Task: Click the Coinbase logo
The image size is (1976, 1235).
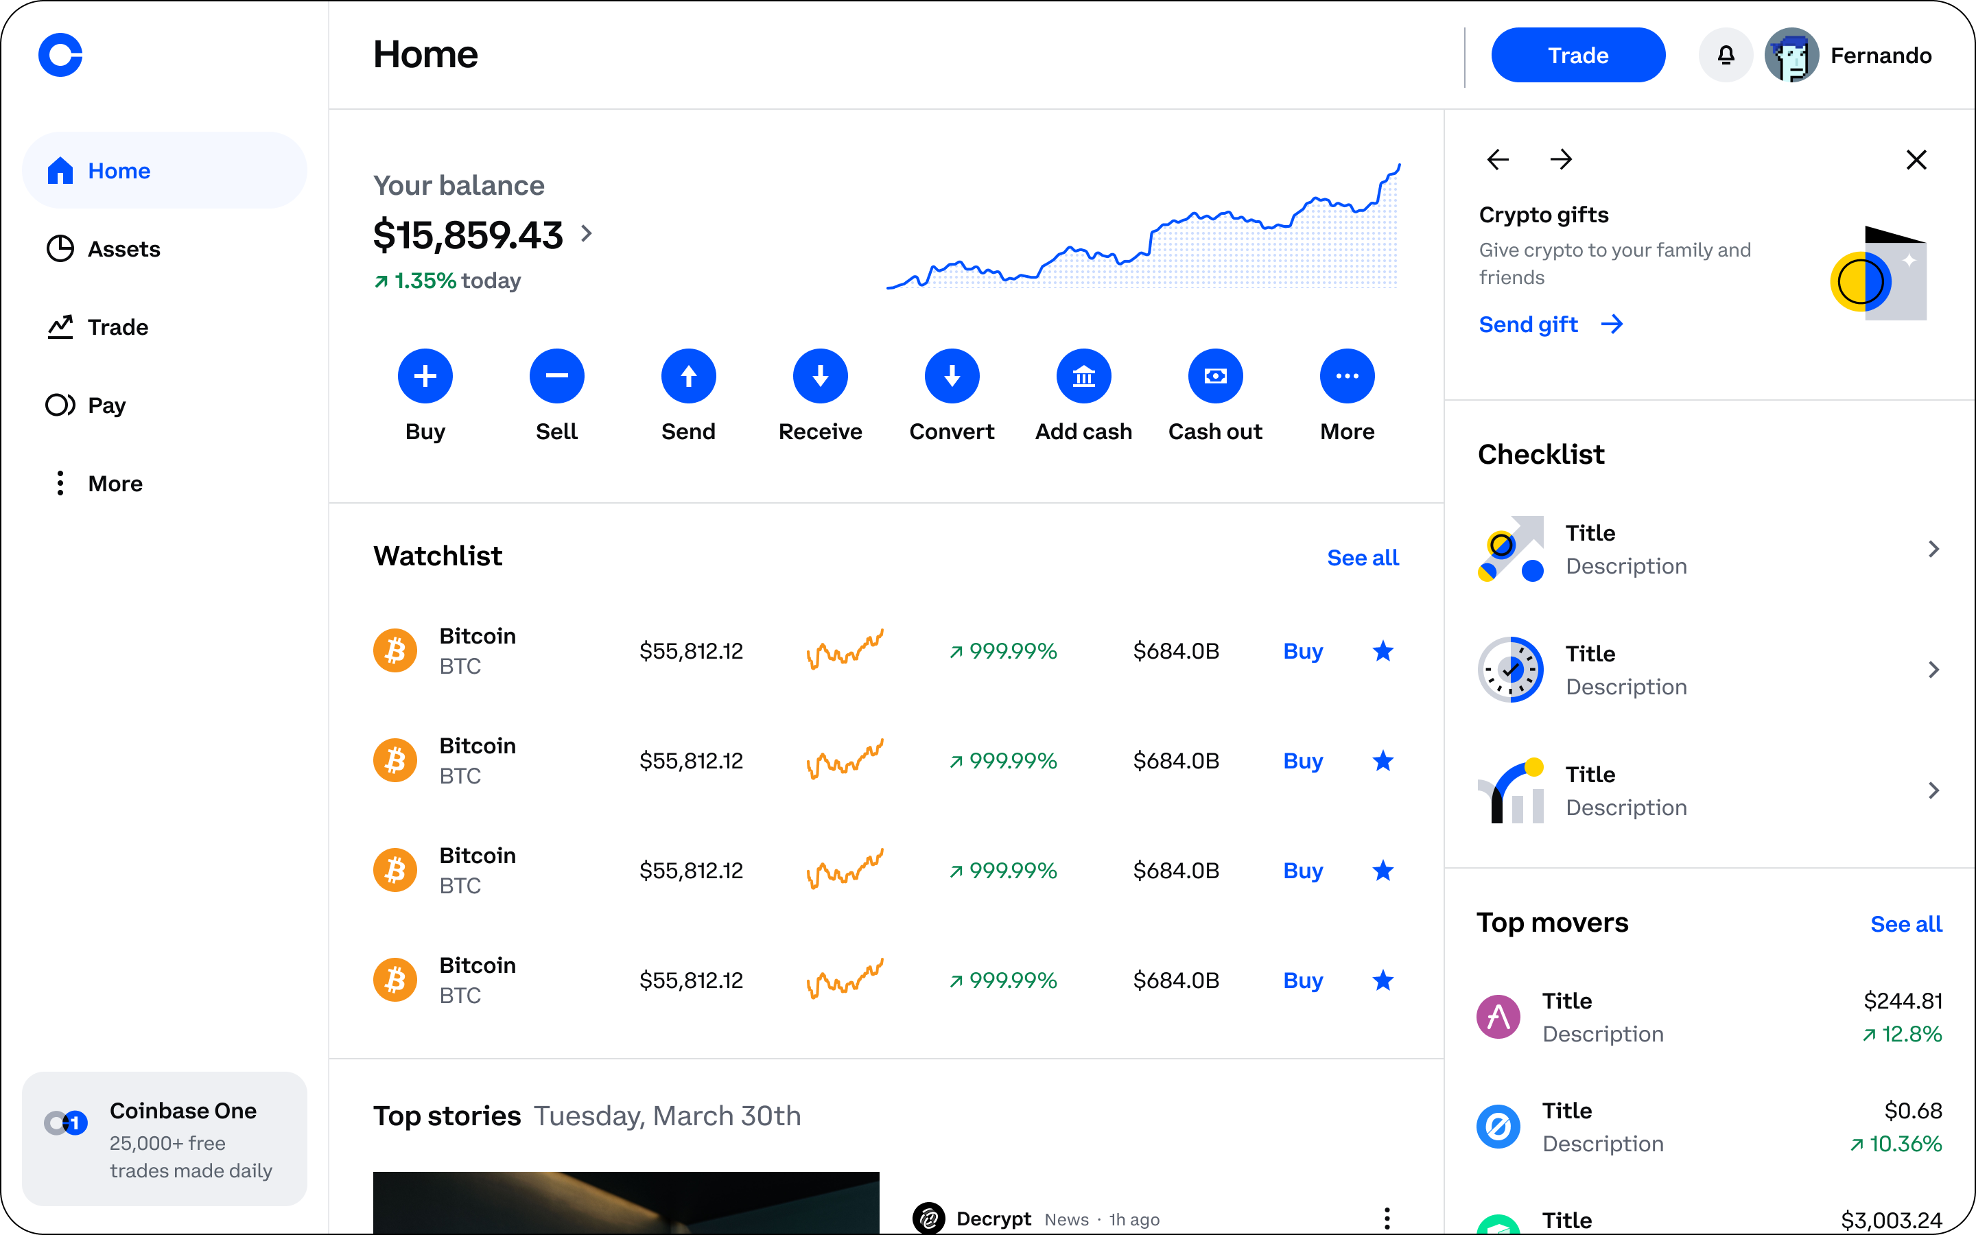Action: pyautogui.click(x=60, y=55)
